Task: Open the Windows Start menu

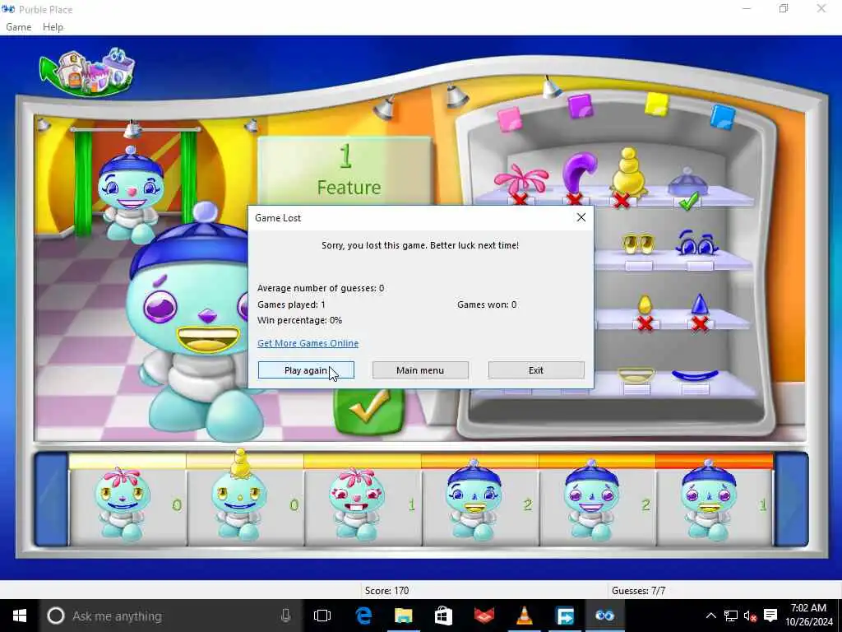Action: 20,616
